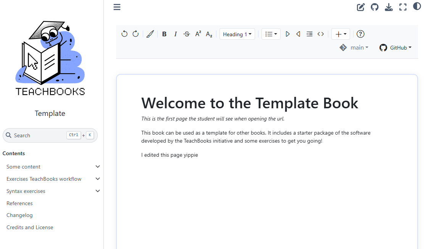
Task: Toggle italic formatting
Action: [176, 34]
